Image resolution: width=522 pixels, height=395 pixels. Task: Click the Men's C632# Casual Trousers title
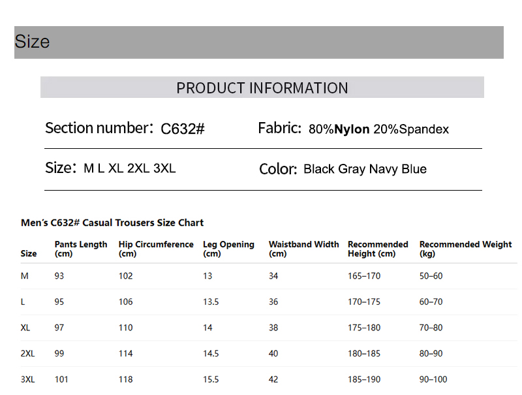tap(112, 223)
